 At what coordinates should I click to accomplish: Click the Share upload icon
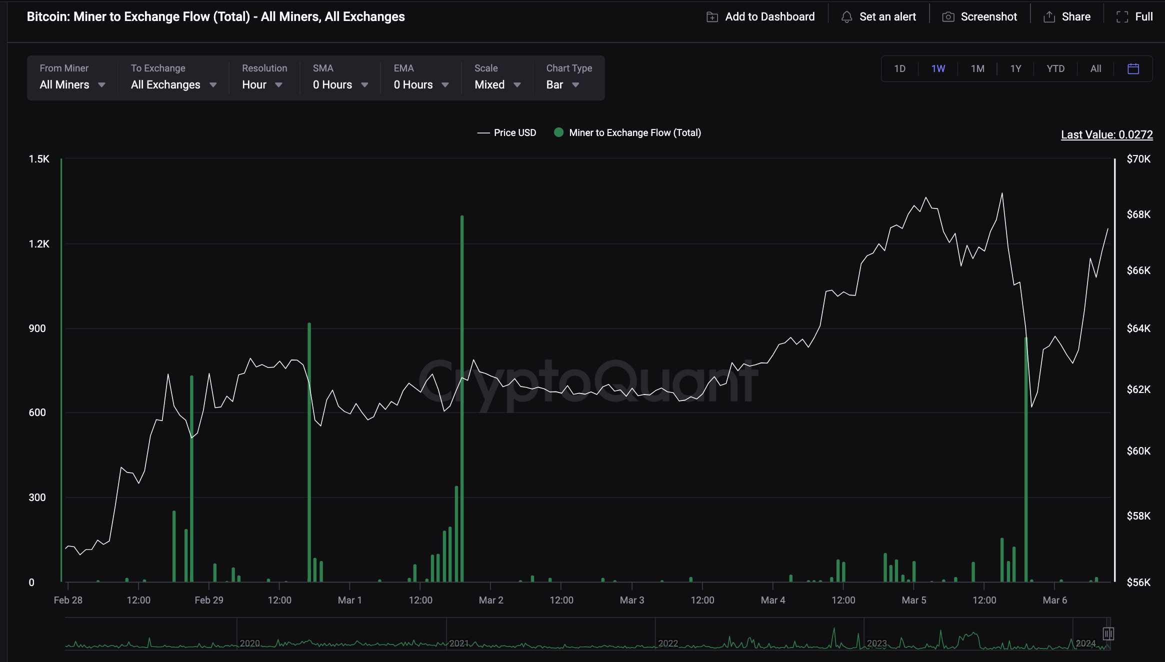(x=1049, y=17)
